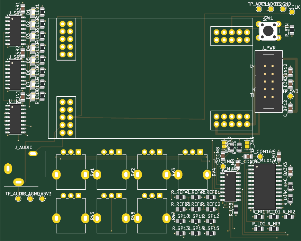Click resistor R_LO1
301x241 pixels.
(x=274, y=217)
